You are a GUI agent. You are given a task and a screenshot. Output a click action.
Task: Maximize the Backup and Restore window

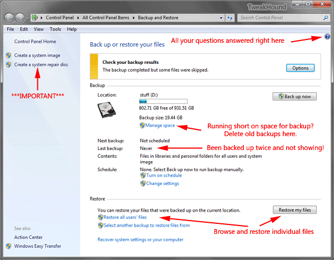pos(308,4)
